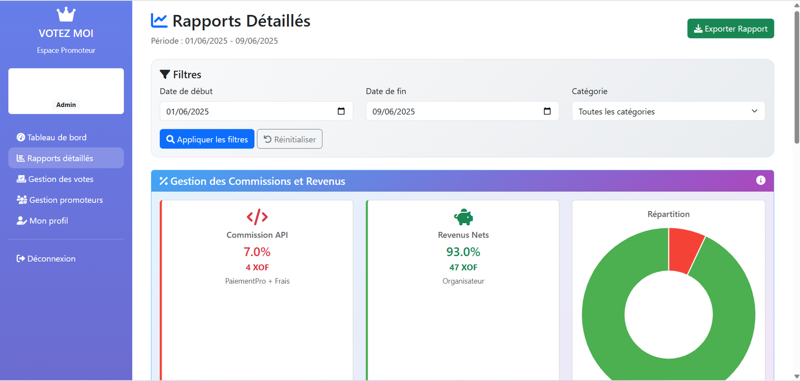Click the line chart icon beside title
800x381 pixels.
159,20
